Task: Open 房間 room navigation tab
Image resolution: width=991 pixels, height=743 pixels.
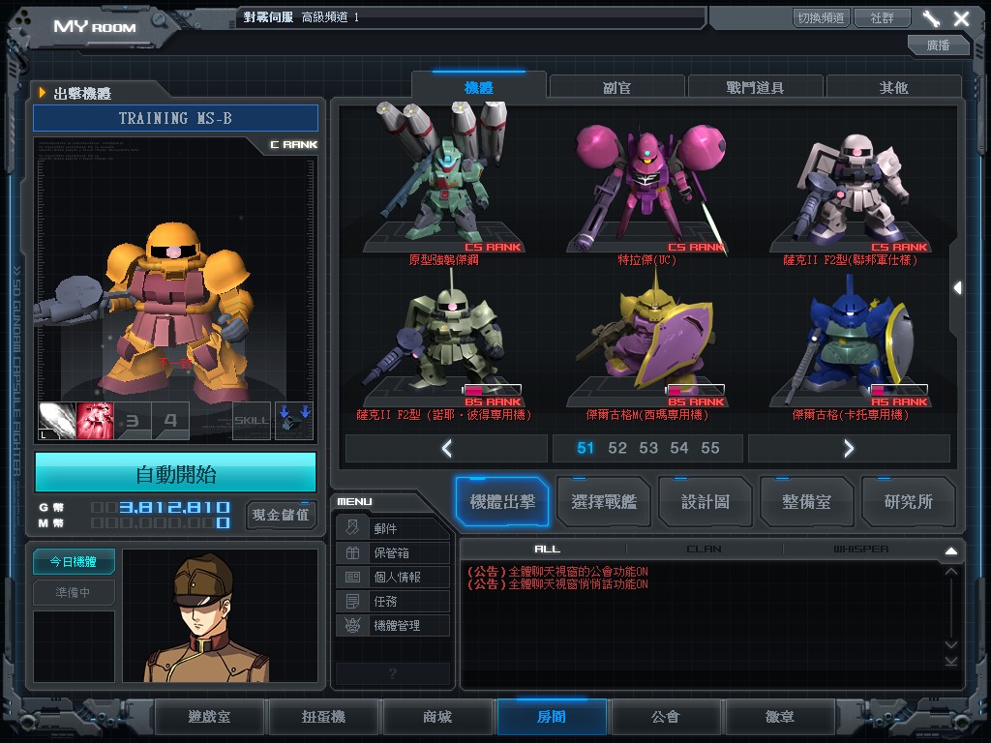Action: pos(551,717)
